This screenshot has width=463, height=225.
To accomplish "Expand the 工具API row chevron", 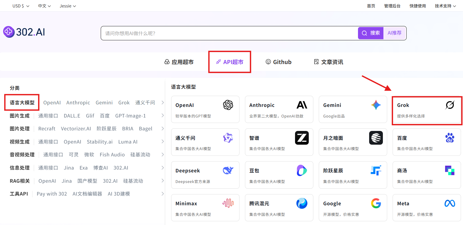I will [x=163, y=194].
